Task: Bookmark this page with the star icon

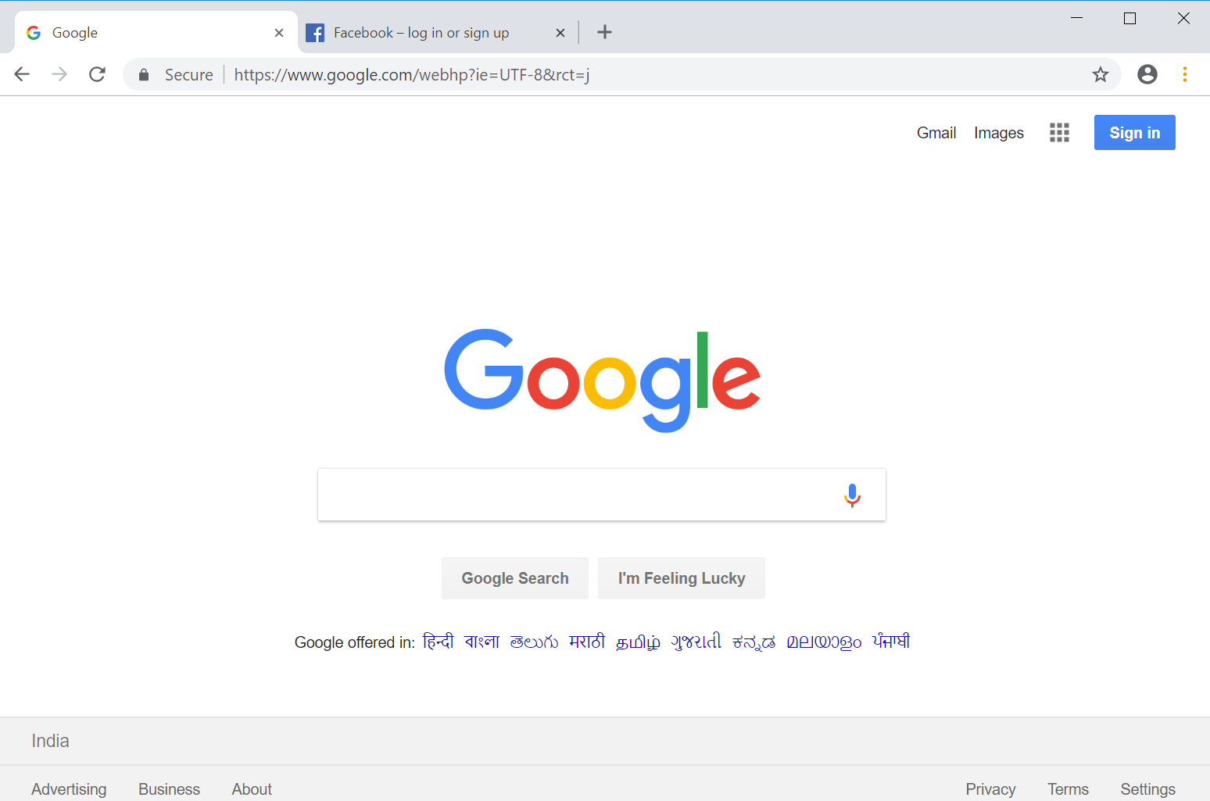Action: [1101, 74]
